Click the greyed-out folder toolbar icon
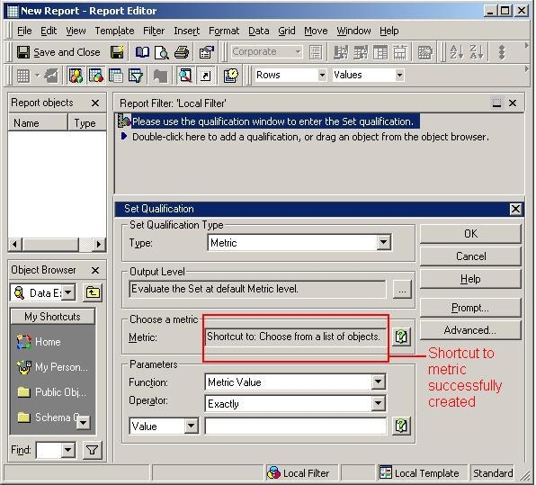The width and height of the screenshot is (536, 485). coord(160,76)
